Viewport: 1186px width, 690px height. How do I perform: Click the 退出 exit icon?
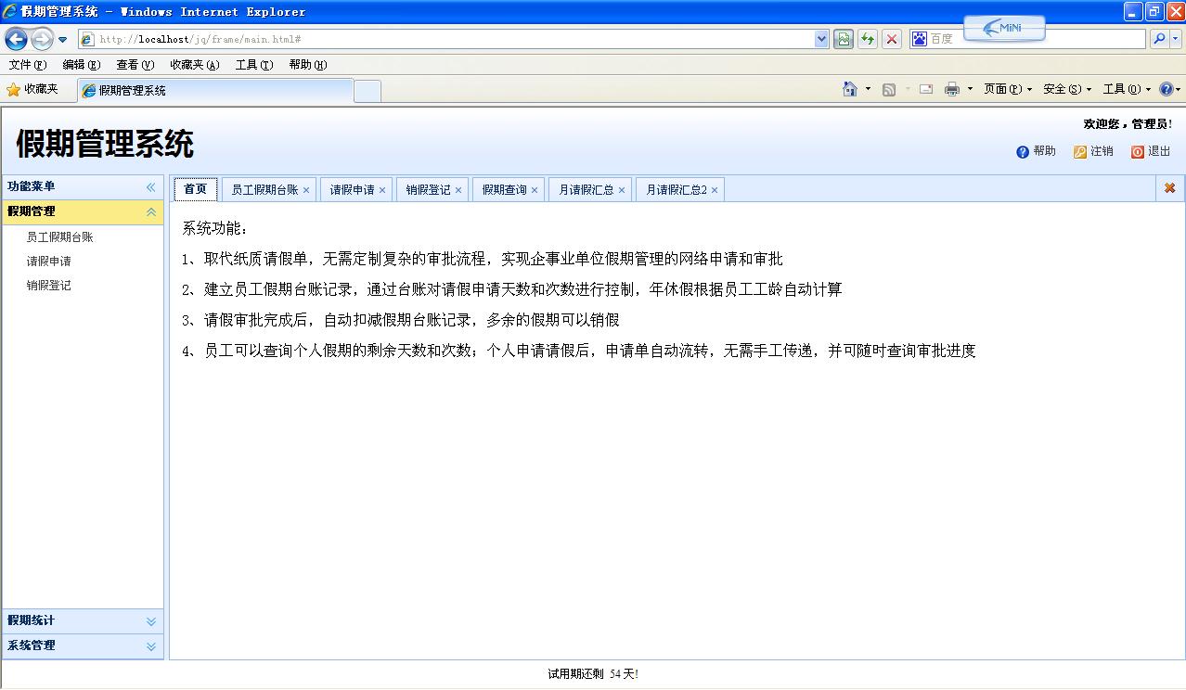coord(1137,151)
